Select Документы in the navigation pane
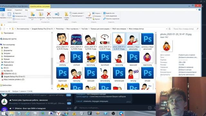Image resolution: width=206 pixels, height=116 pixels. [x=8, y=50]
